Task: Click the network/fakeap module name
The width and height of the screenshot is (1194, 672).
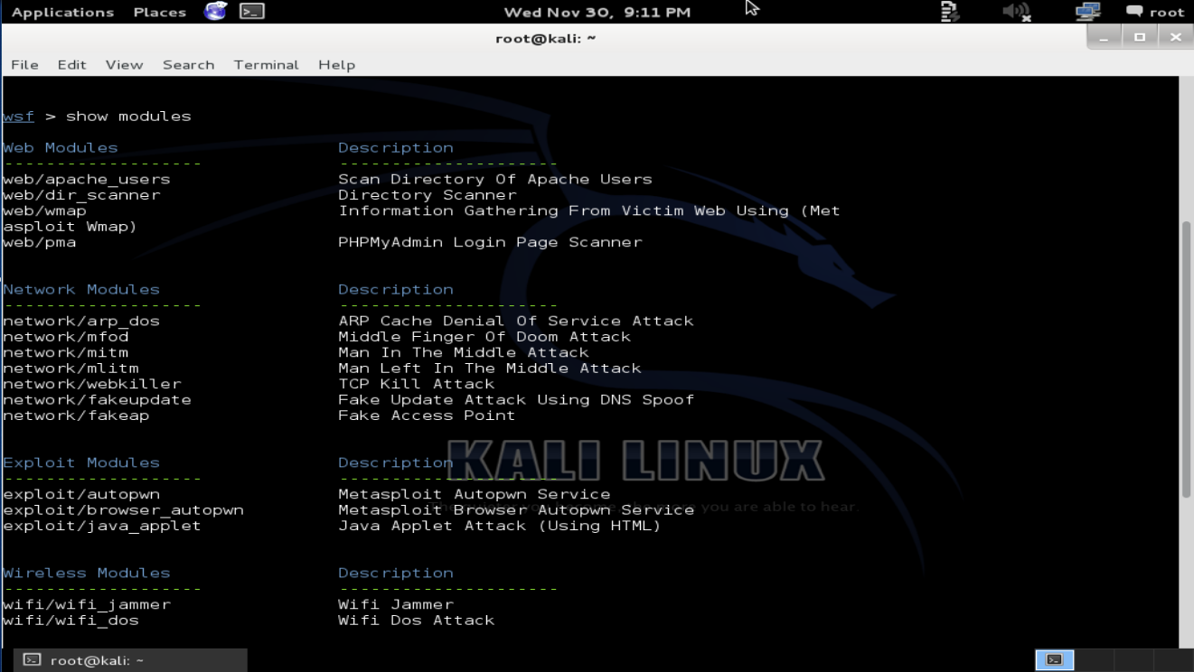Action: click(76, 415)
